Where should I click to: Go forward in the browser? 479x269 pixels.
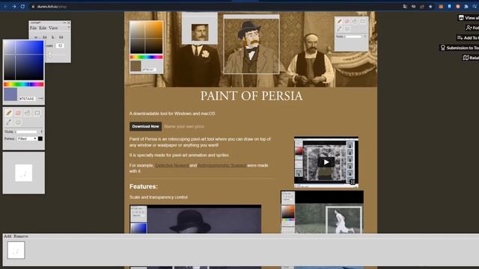(14, 7)
